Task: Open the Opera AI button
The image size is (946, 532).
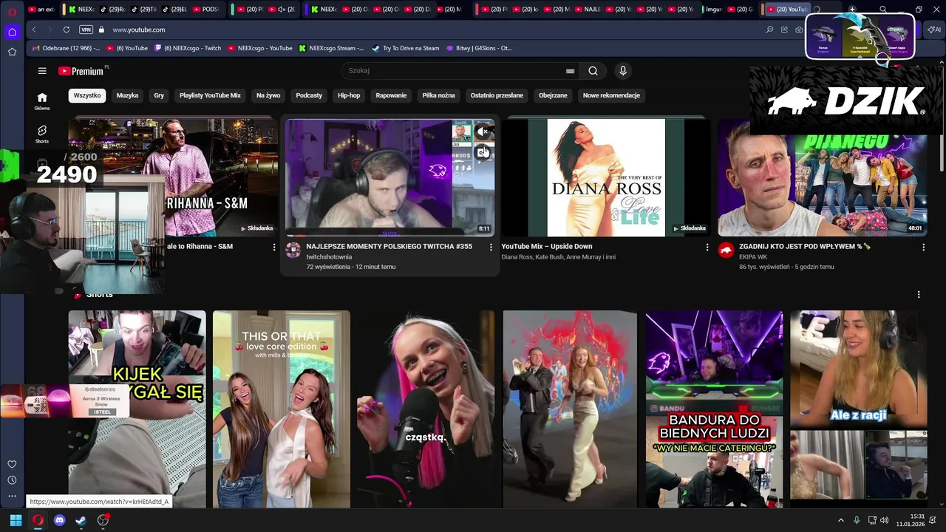Action: click(935, 30)
